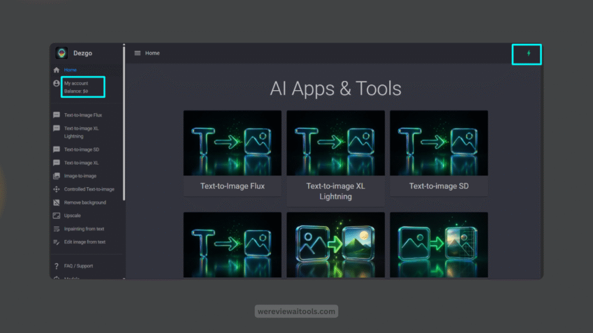
Task: Click the Dezgo logo icon
Action: click(x=61, y=53)
